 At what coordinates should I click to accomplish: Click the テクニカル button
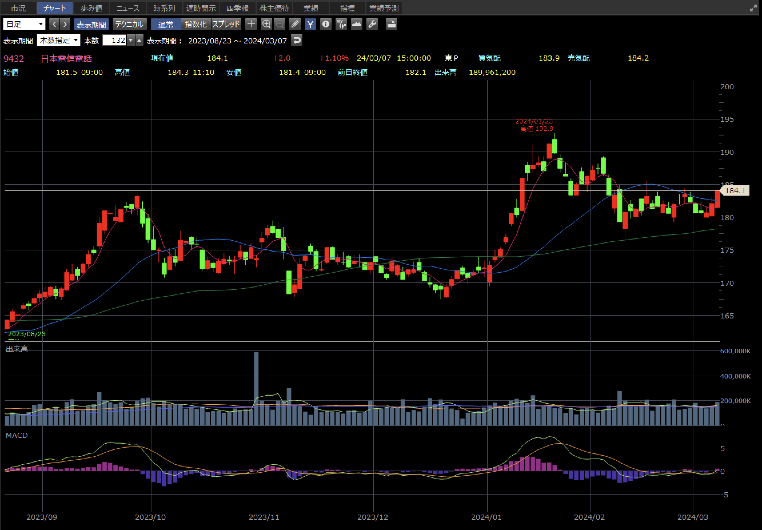[x=129, y=24]
